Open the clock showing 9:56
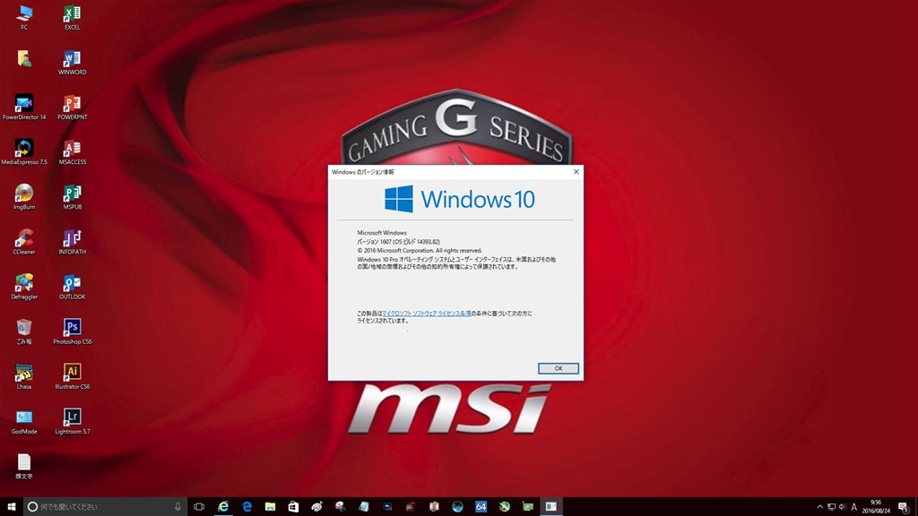 point(876,507)
